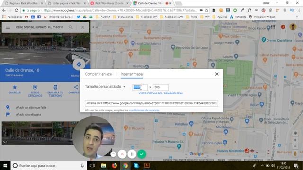Image resolution: width=303 pixels, height=170 pixels.
Task: Click the Guardar star icon
Action: pyautogui.click(x=15, y=87)
